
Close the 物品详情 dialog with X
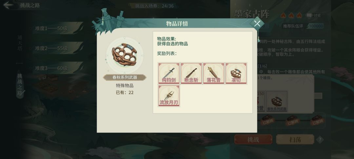pyautogui.click(x=257, y=23)
